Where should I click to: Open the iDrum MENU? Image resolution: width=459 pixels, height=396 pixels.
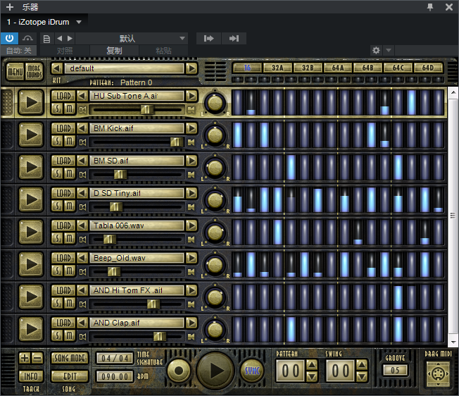click(x=15, y=72)
